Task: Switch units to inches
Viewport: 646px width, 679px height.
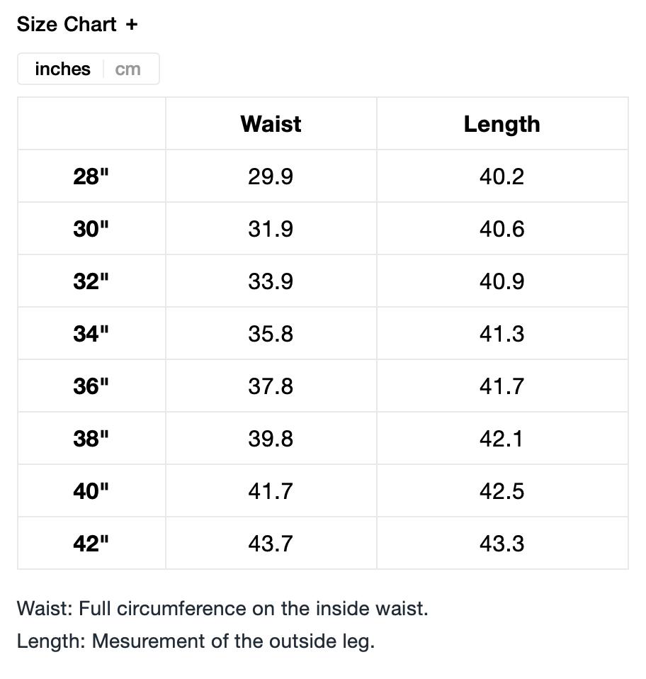Action: pyautogui.click(x=62, y=69)
